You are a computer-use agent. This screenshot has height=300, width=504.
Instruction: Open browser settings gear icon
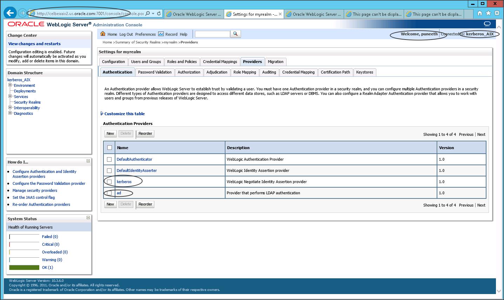(x=497, y=13)
